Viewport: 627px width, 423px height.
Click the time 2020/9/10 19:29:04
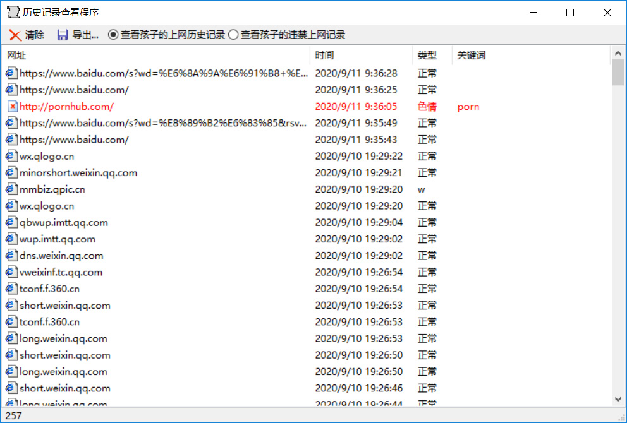click(x=358, y=222)
